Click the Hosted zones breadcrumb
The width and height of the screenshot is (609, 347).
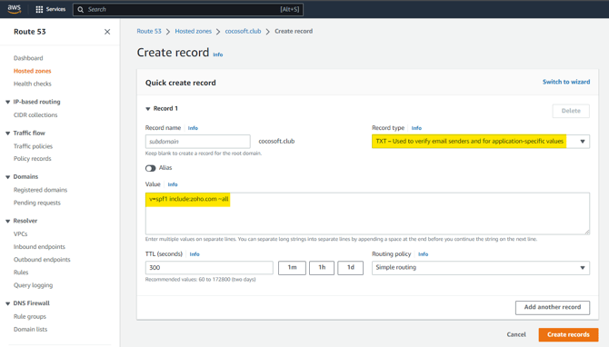tap(193, 31)
